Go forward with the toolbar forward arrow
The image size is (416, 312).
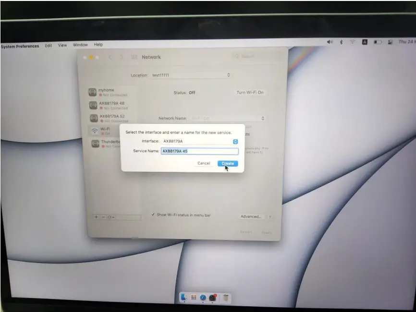(x=122, y=57)
